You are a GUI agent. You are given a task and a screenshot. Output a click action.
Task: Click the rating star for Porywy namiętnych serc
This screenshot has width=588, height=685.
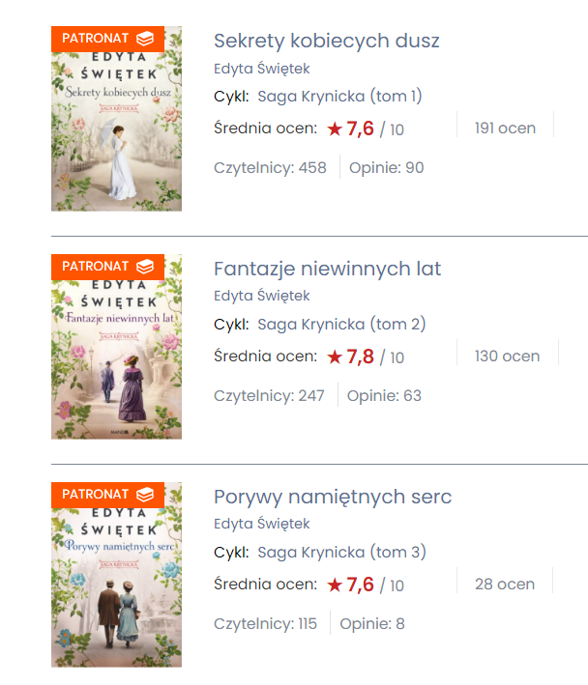[x=335, y=585]
